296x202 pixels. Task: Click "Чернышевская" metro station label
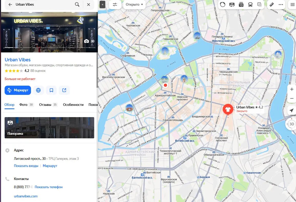[x=228, y=72]
